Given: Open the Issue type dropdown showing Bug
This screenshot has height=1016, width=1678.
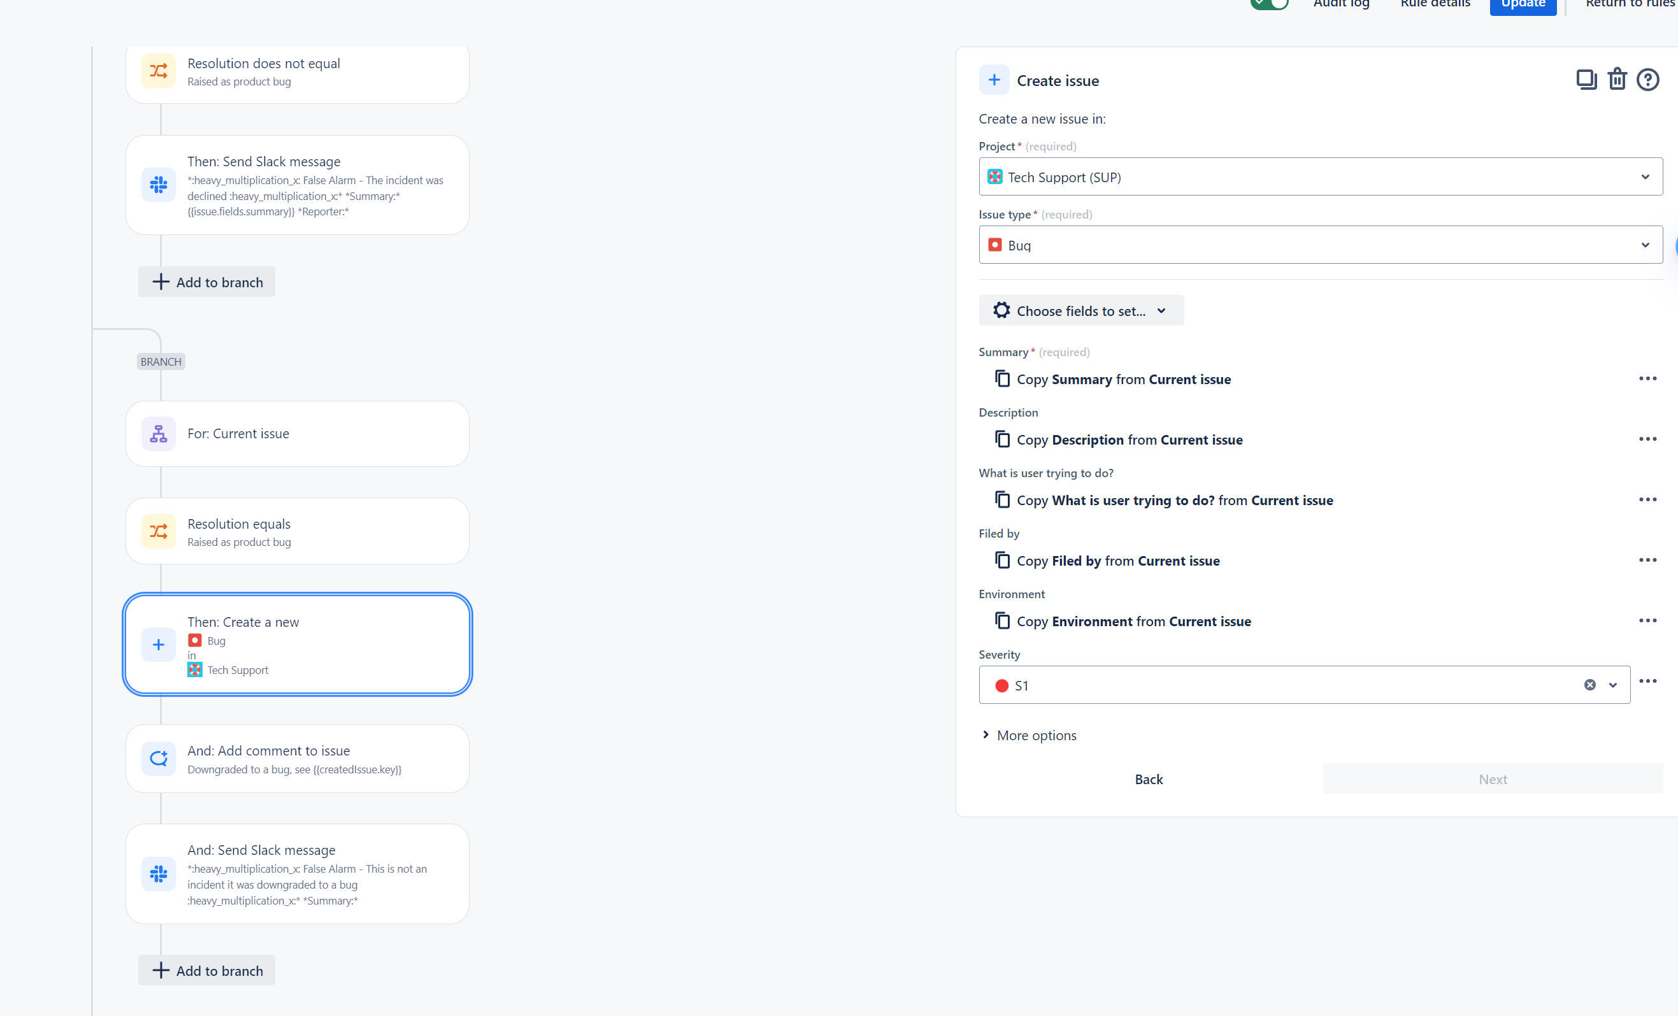Looking at the screenshot, I should point(1321,245).
